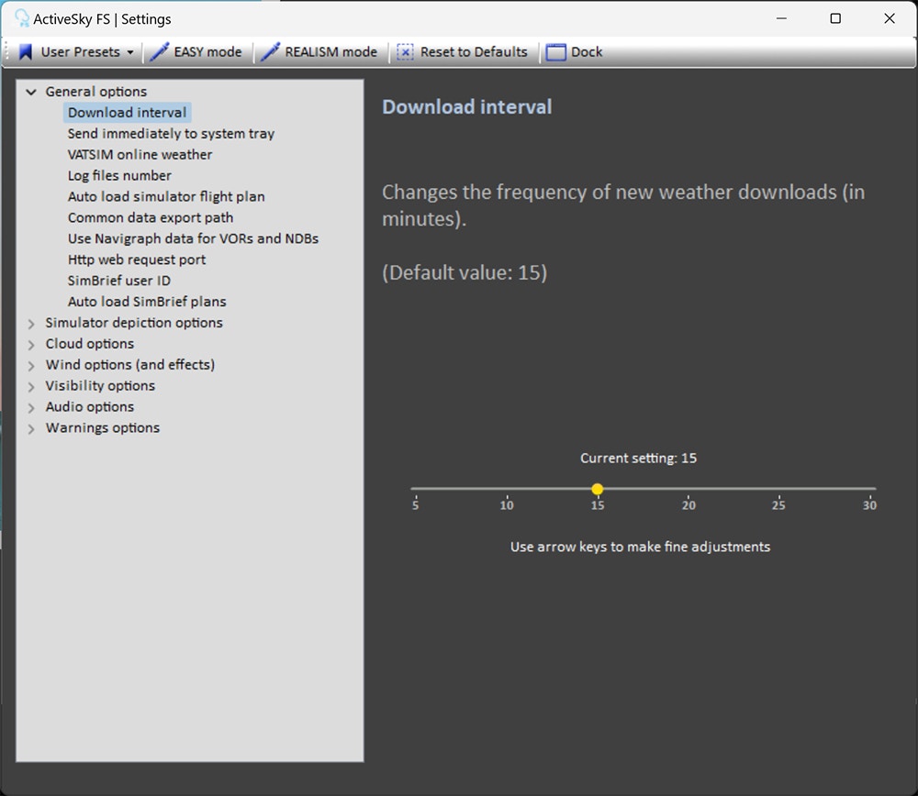Select Common data export path
This screenshot has width=918, height=796.
pos(151,218)
